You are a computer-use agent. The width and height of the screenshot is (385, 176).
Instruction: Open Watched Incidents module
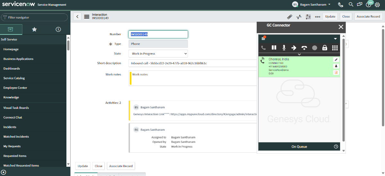pyautogui.click(x=16, y=136)
